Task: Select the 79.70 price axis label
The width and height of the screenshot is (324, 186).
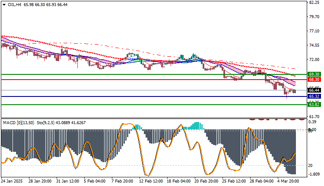Action: [x=314, y=17]
